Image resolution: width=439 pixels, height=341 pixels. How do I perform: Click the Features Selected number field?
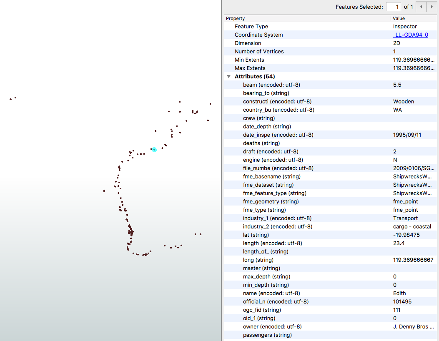(393, 7)
